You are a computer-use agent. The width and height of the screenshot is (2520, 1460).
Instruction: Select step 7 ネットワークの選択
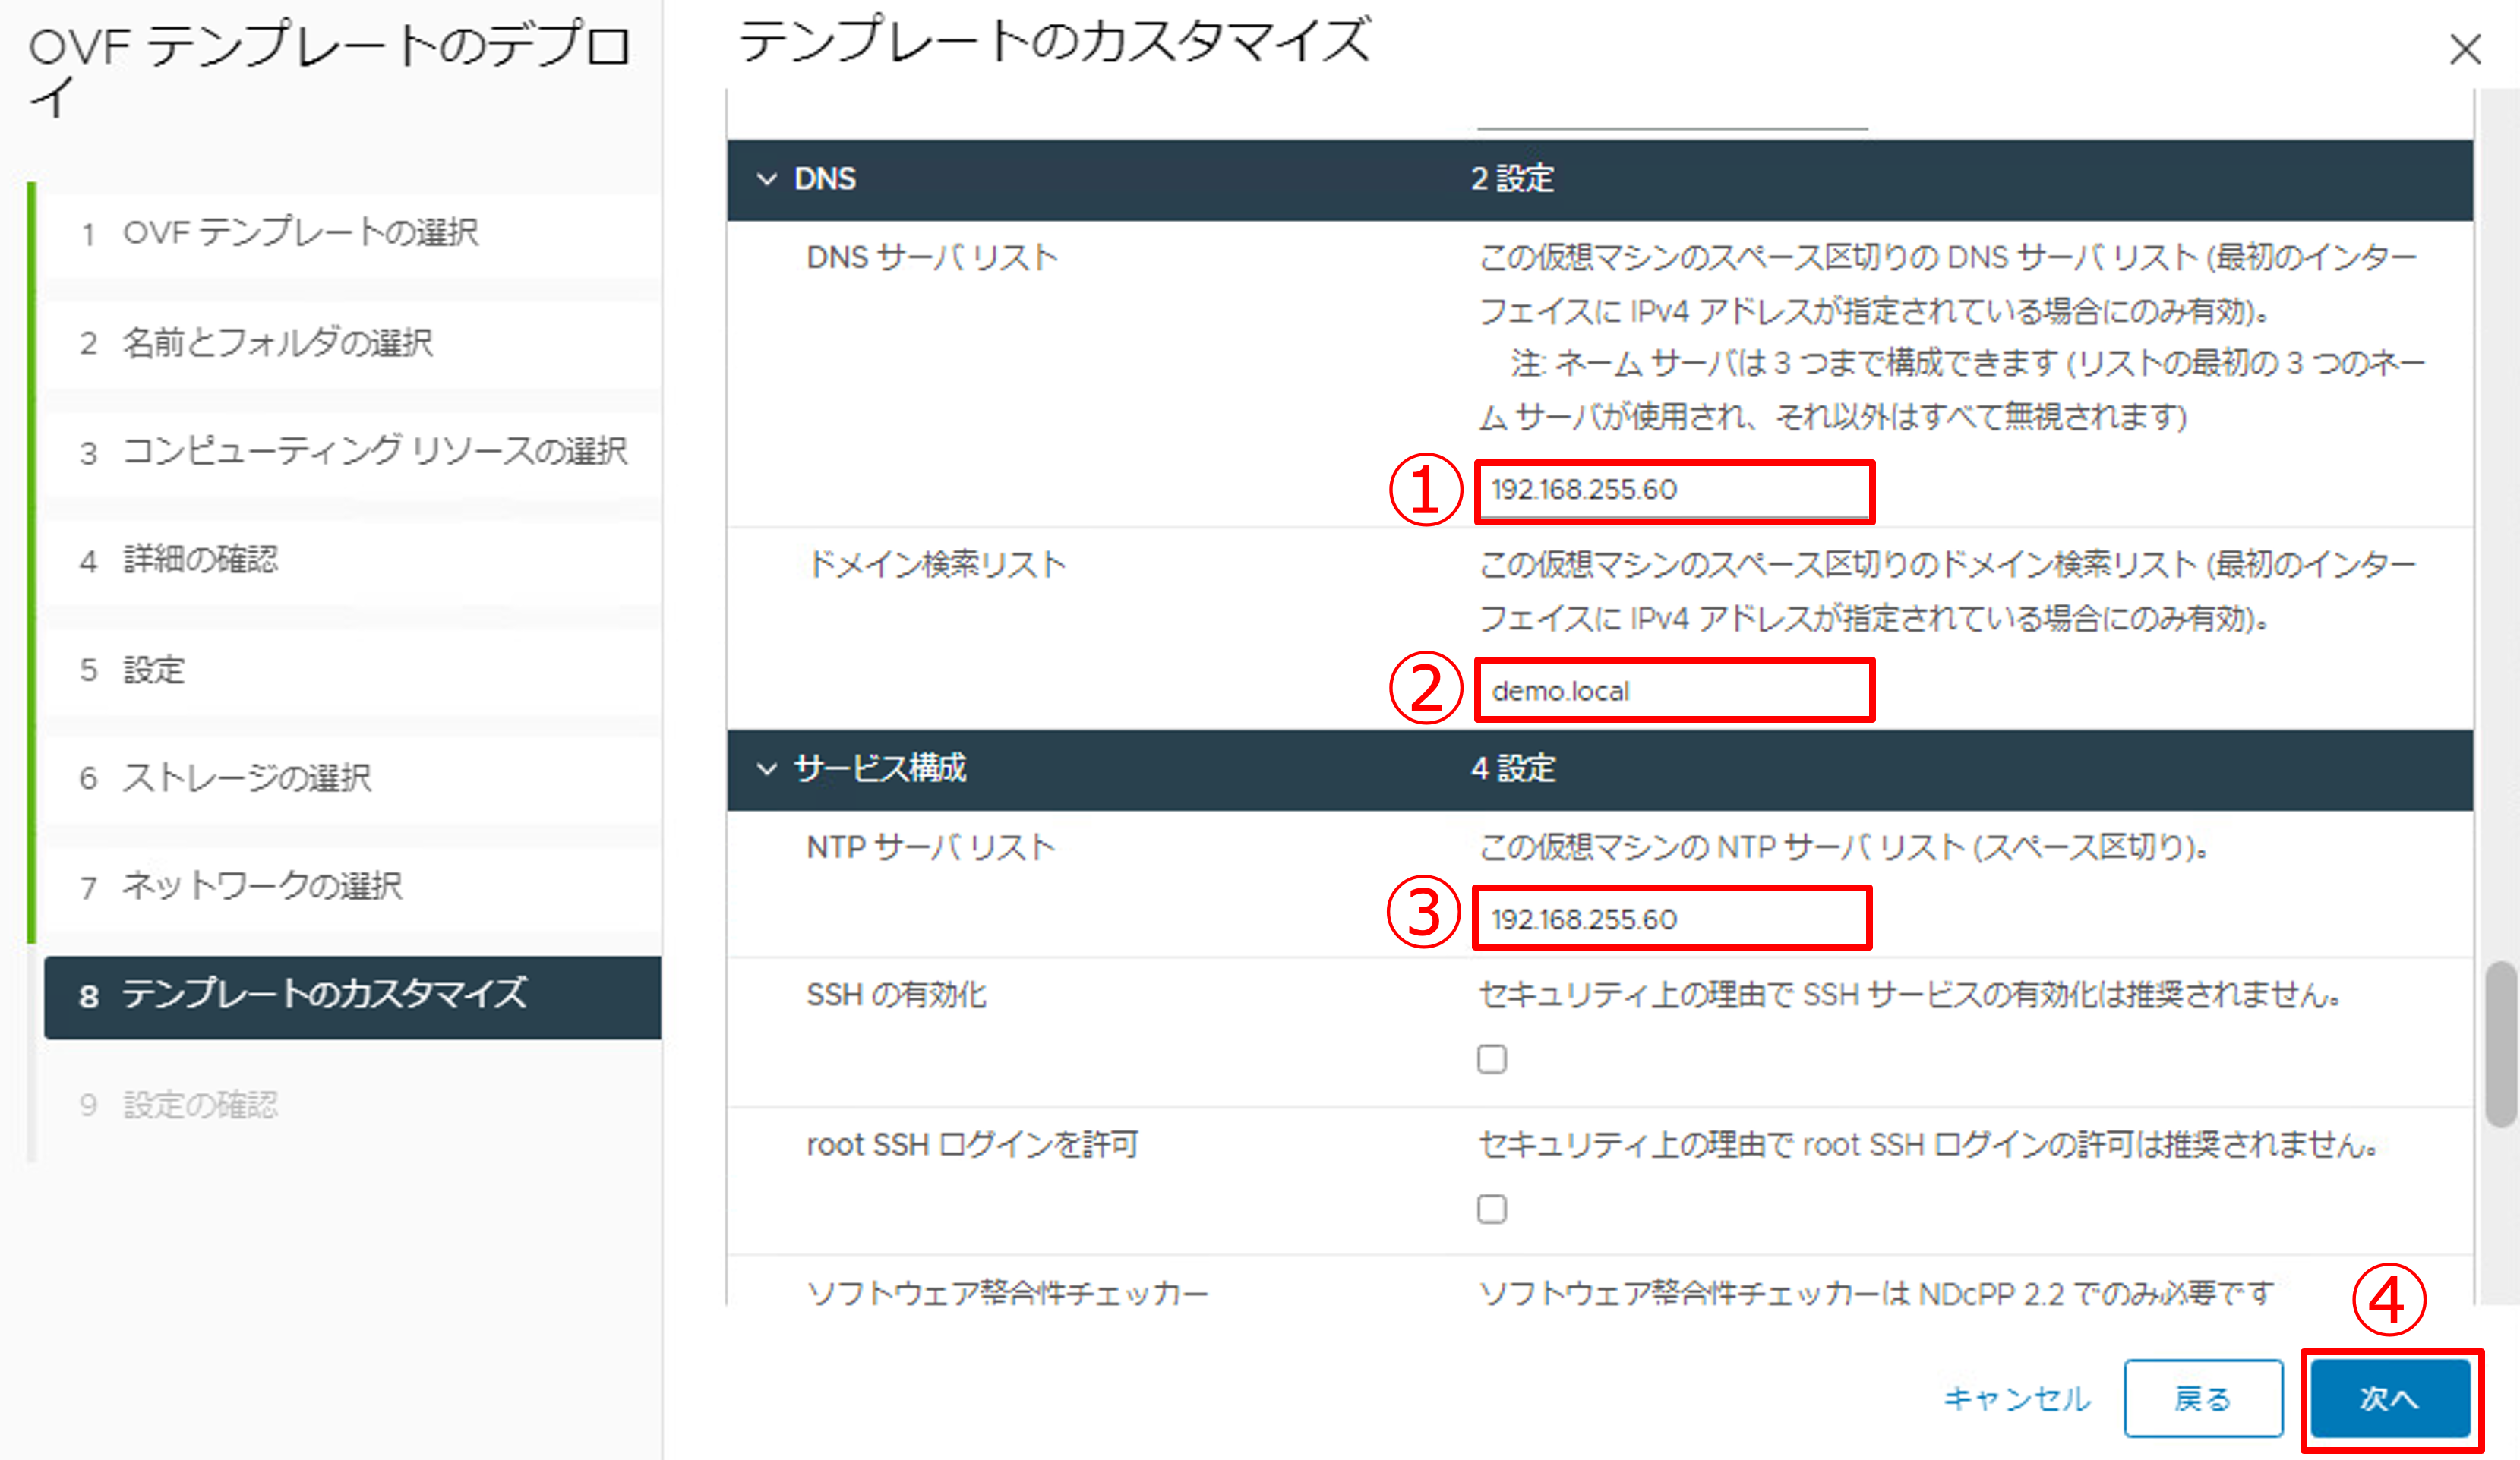[262, 886]
